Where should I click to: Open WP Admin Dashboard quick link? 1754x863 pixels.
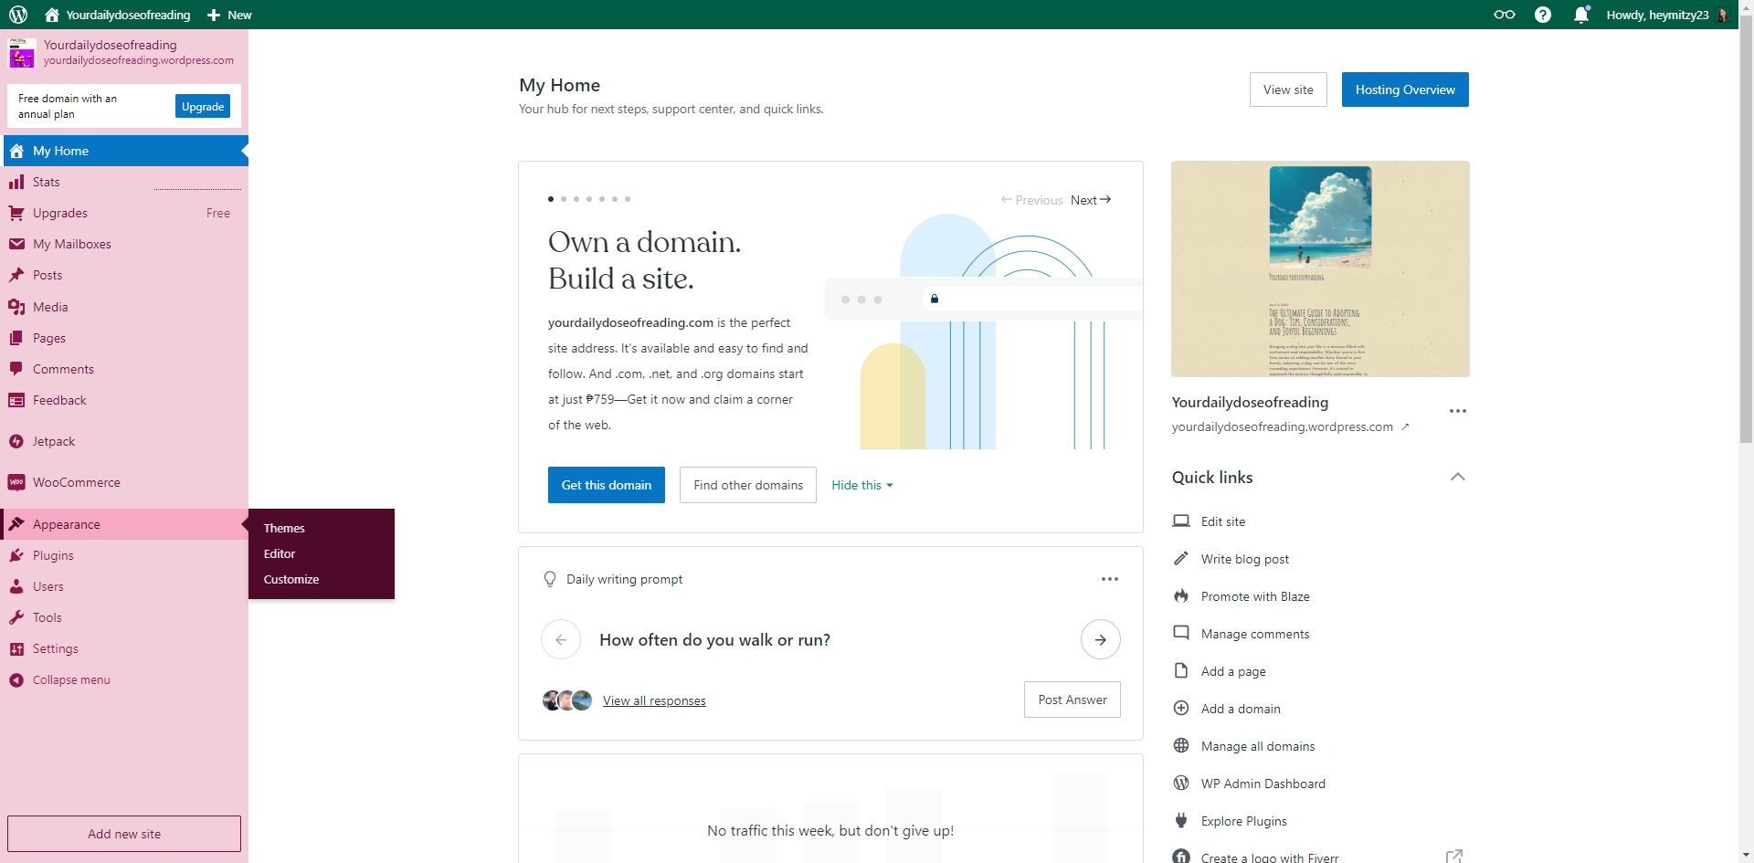(1263, 784)
